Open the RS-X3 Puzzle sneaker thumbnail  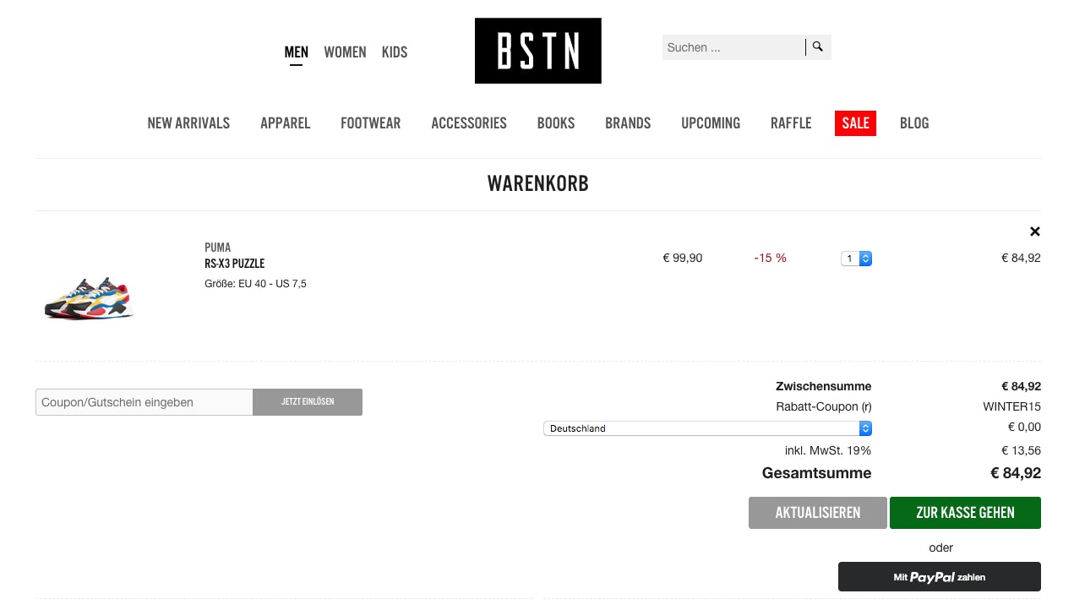click(89, 297)
